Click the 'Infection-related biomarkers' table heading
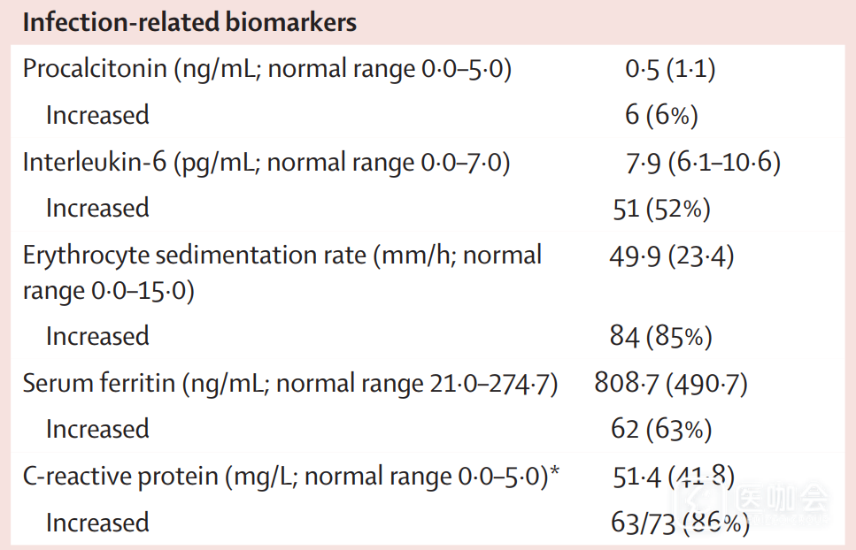This screenshot has height=550, width=856. click(x=189, y=23)
